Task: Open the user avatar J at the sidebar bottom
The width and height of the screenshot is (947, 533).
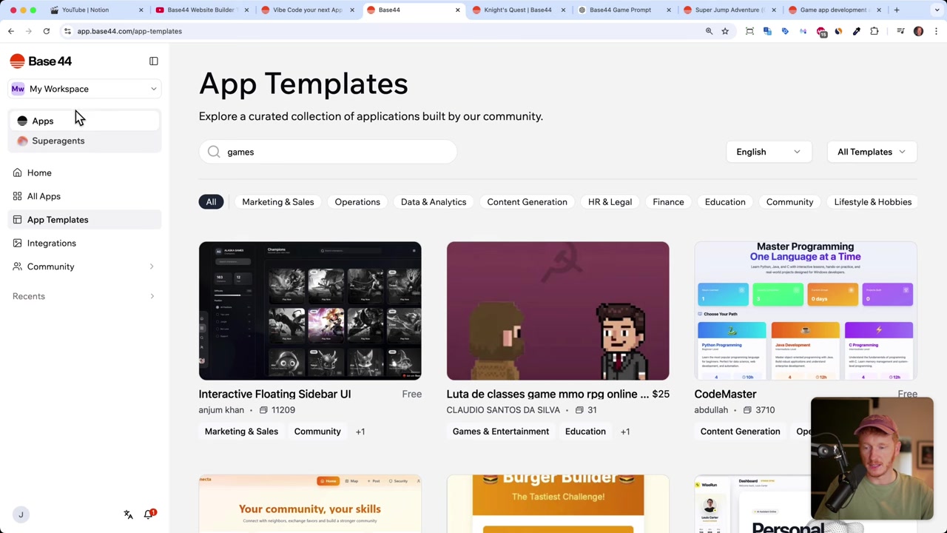Action: (21, 514)
